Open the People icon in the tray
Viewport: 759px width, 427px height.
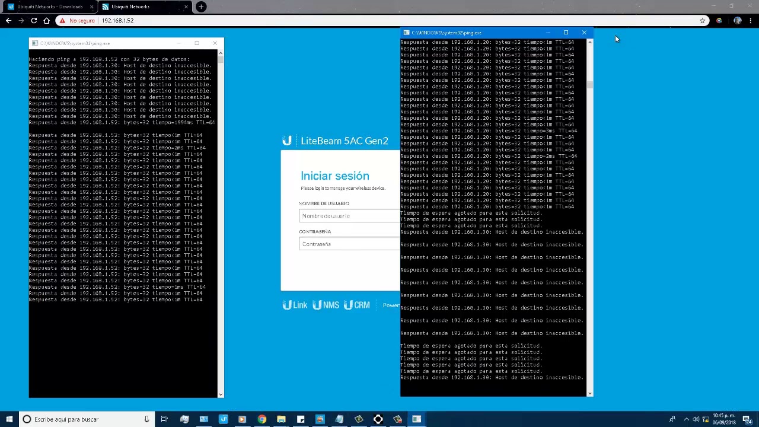[672, 419]
